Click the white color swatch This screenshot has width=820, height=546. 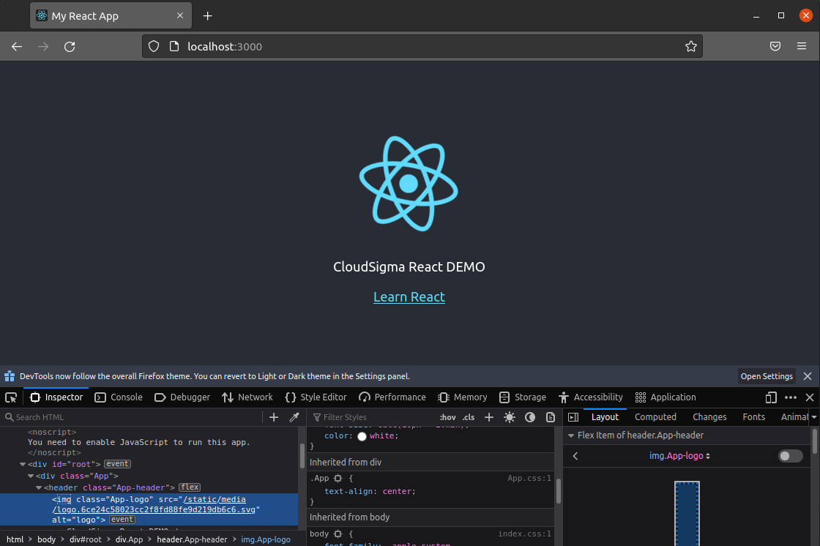[362, 437]
